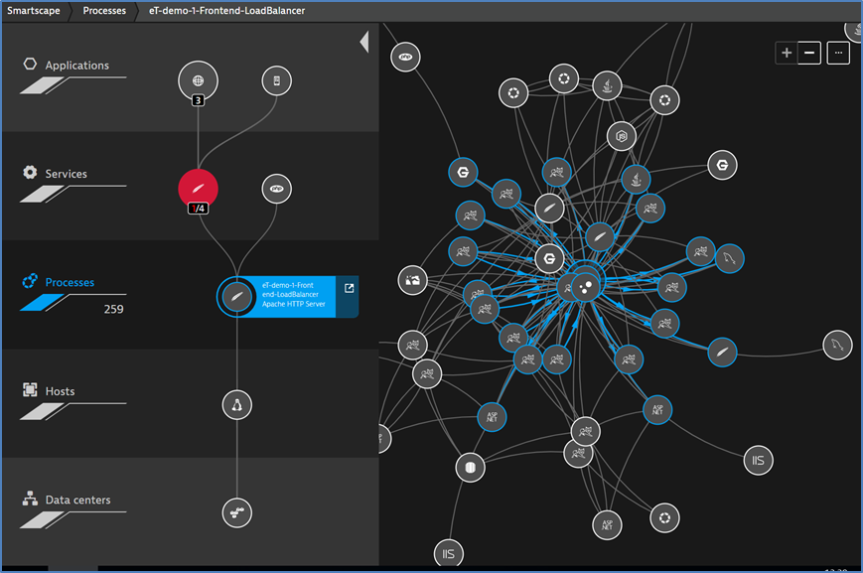Select the Node.js hexagon node in graph
Image resolution: width=863 pixels, height=573 pixels.
622,134
